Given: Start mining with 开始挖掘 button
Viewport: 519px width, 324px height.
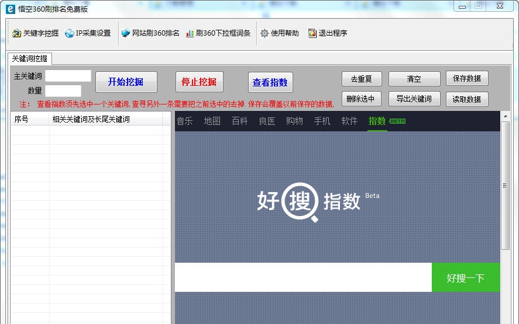Looking at the screenshot, I should coord(126,82).
